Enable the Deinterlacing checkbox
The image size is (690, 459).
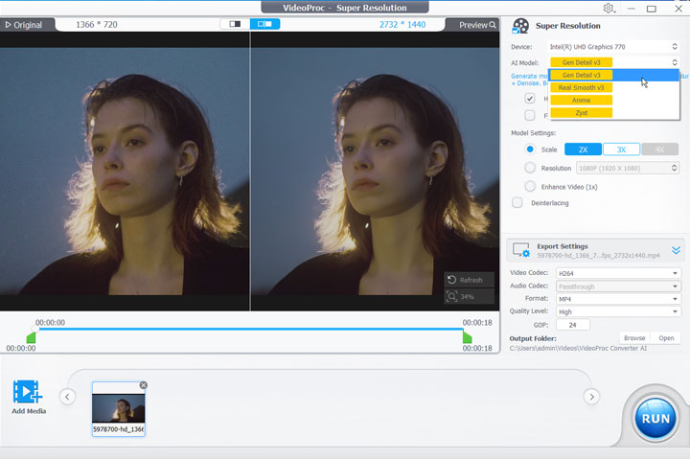tap(517, 203)
